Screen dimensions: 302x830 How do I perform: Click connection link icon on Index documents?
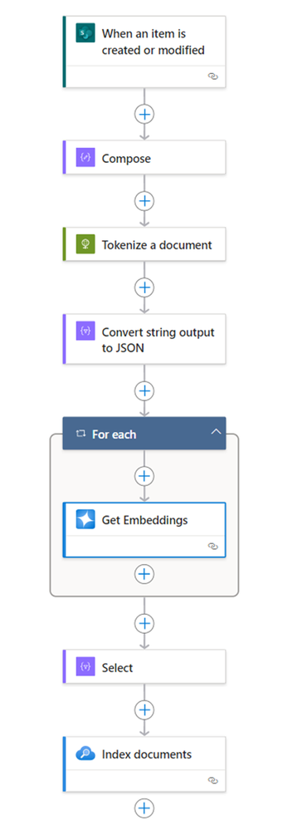pyautogui.click(x=212, y=780)
